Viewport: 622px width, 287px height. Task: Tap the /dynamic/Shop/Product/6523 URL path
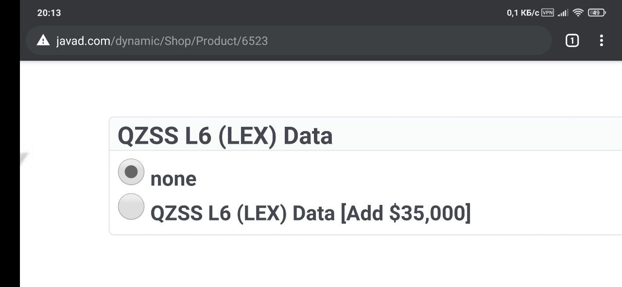coord(189,41)
